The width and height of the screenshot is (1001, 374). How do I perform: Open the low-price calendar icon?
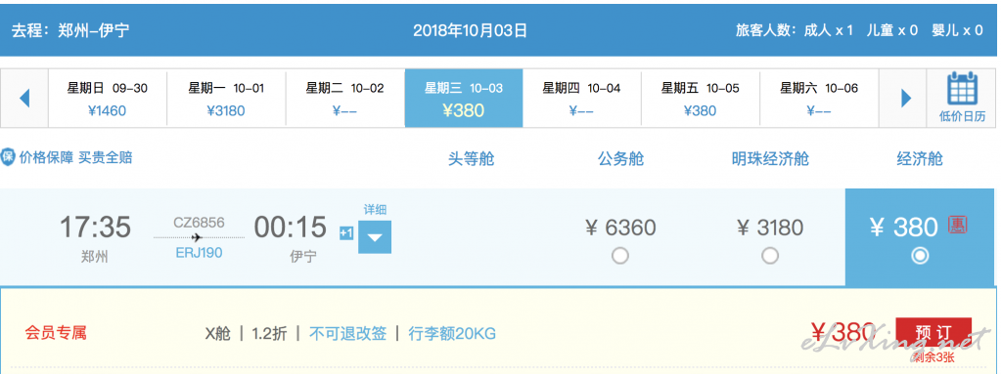coord(963,98)
